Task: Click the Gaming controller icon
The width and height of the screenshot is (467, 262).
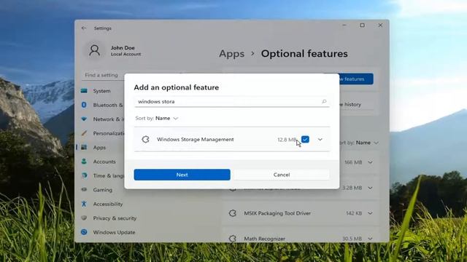Action: pos(84,189)
